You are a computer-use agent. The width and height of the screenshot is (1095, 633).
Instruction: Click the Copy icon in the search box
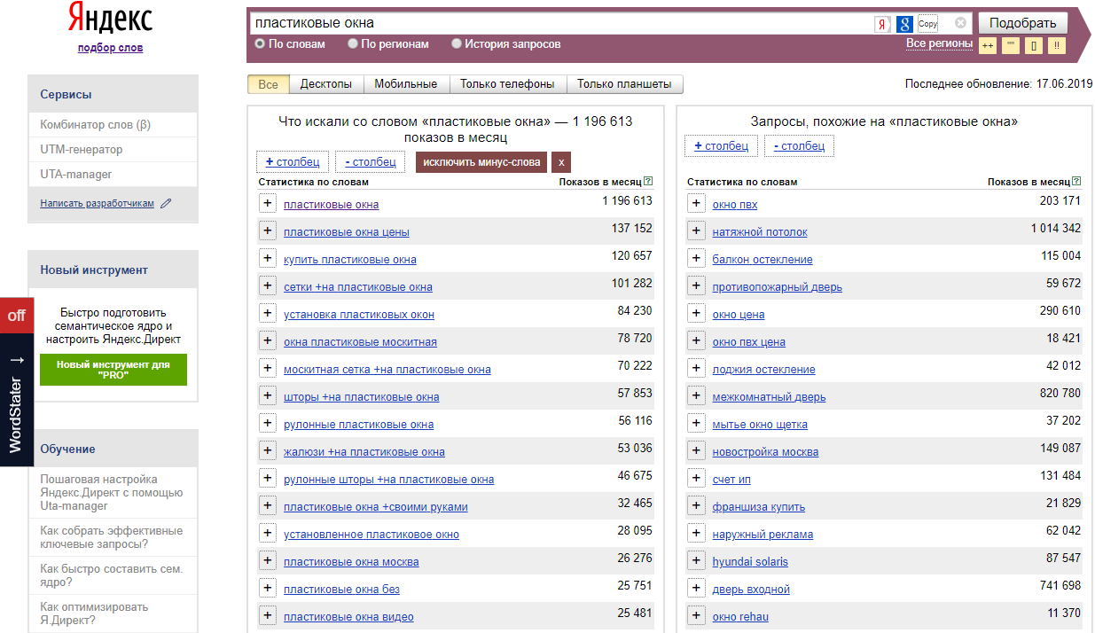click(x=927, y=24)
